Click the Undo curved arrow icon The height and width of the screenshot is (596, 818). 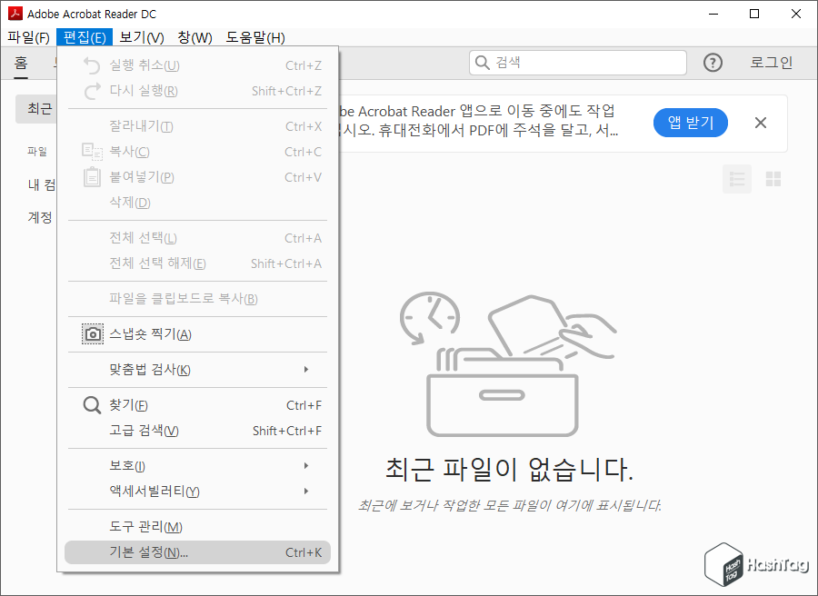tap(92, 65)
